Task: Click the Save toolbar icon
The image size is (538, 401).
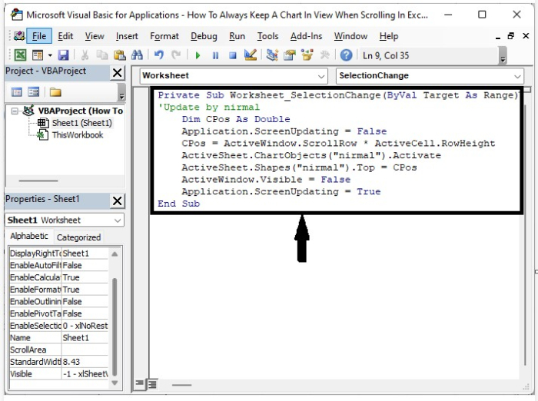Action: coord(64,55)
